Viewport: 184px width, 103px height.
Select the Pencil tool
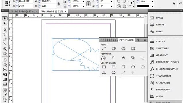(x=5, y=39)
